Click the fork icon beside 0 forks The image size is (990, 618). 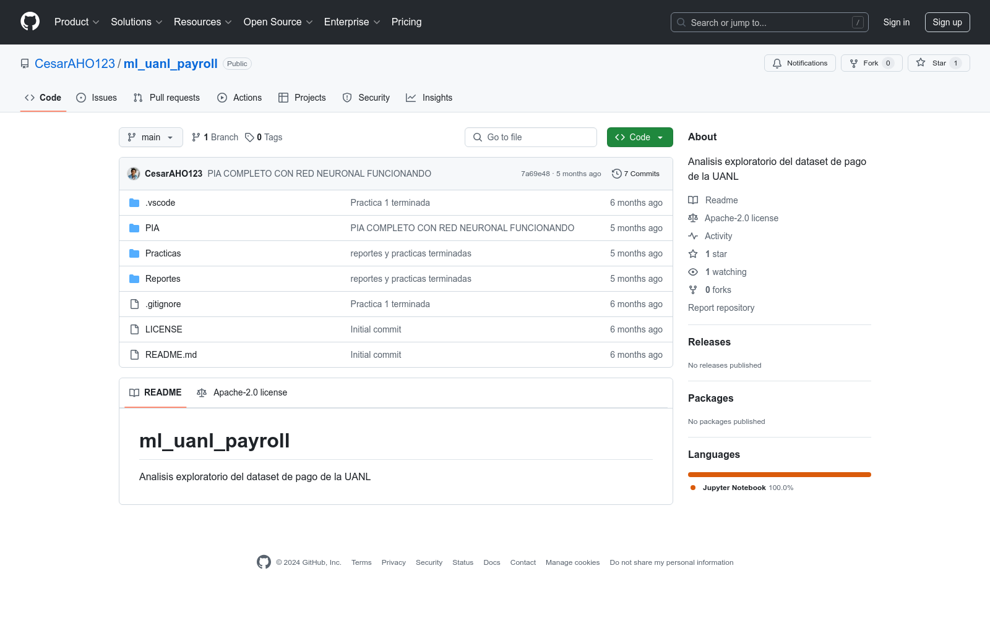(693, 290)
